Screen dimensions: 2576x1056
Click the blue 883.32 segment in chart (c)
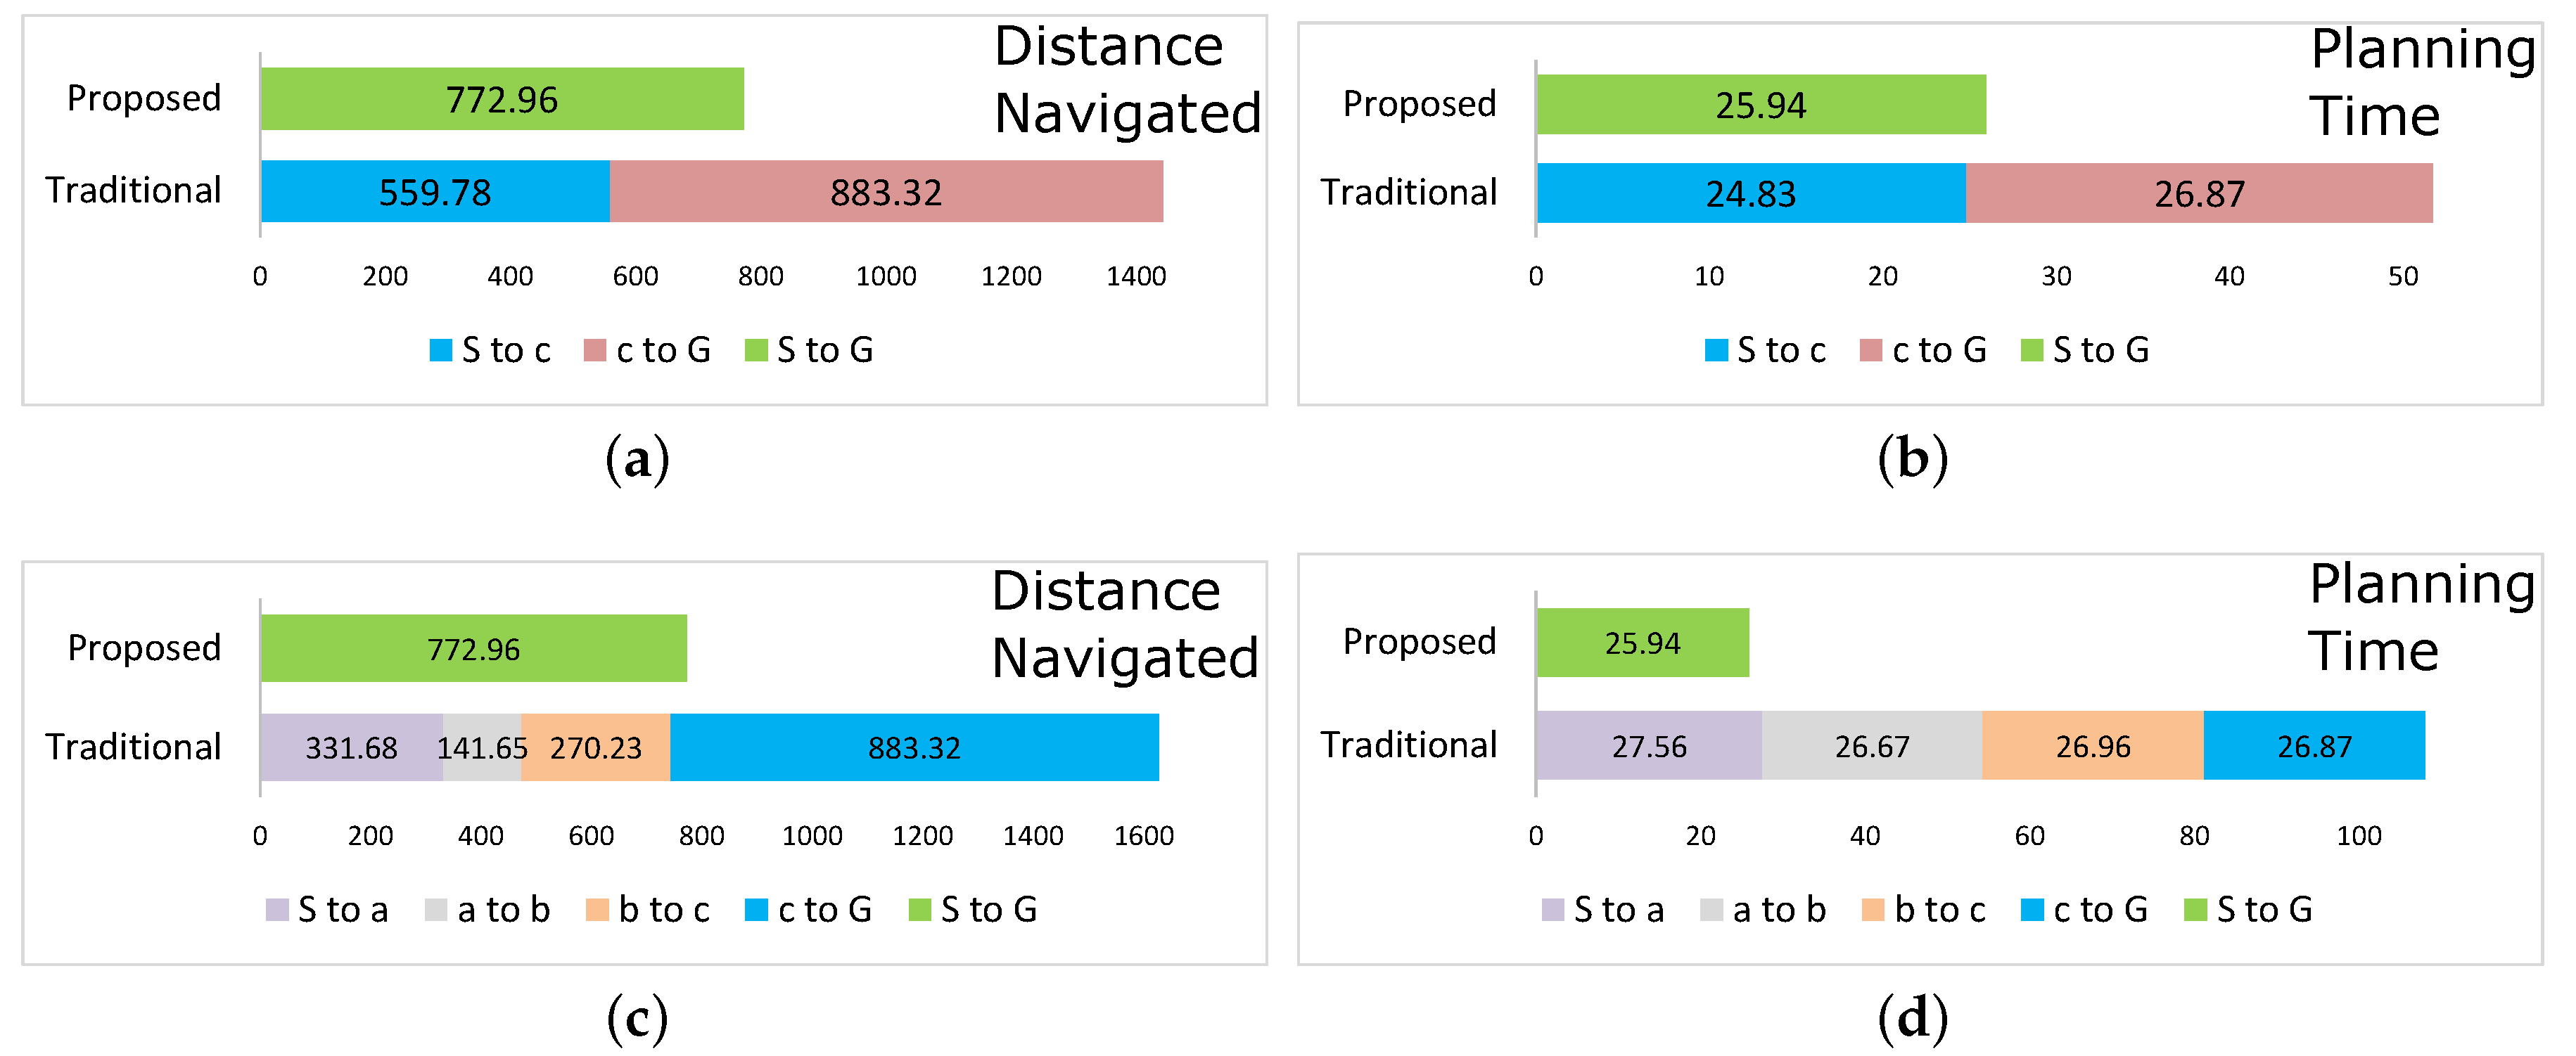click(914, 747)
